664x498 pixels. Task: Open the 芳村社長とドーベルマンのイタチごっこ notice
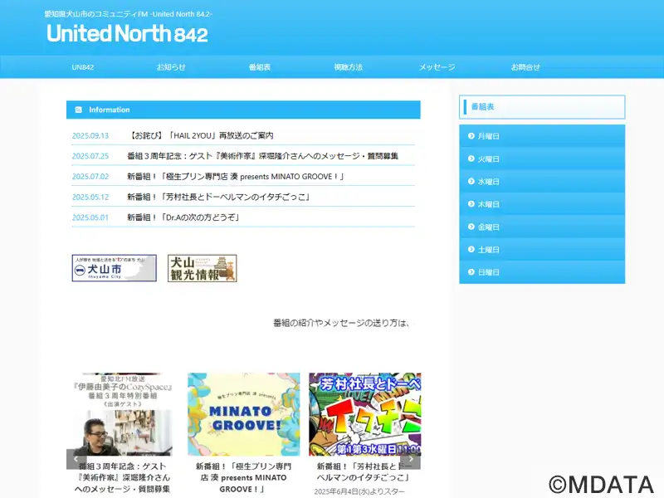(x=218, y=197)
